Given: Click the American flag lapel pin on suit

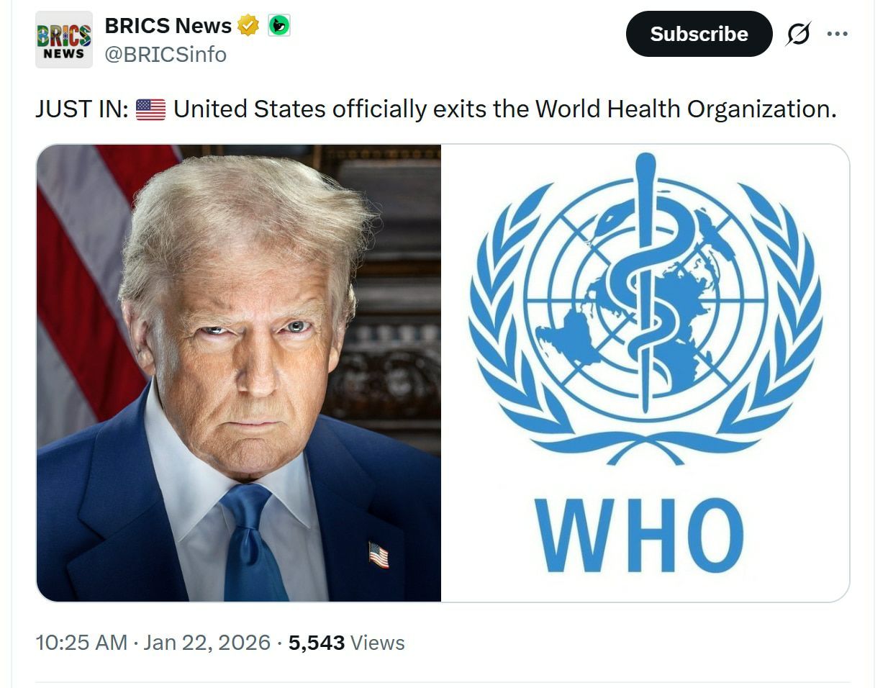Looking at the screenshot, I should 379,555.
